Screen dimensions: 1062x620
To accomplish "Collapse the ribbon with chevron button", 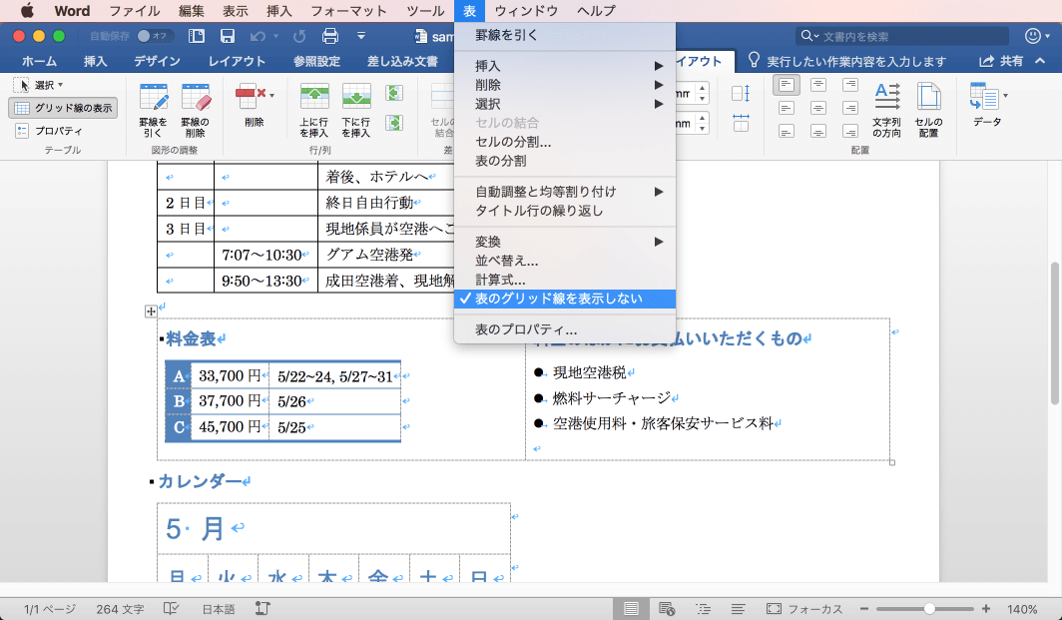I will [x=1040, y=61].
